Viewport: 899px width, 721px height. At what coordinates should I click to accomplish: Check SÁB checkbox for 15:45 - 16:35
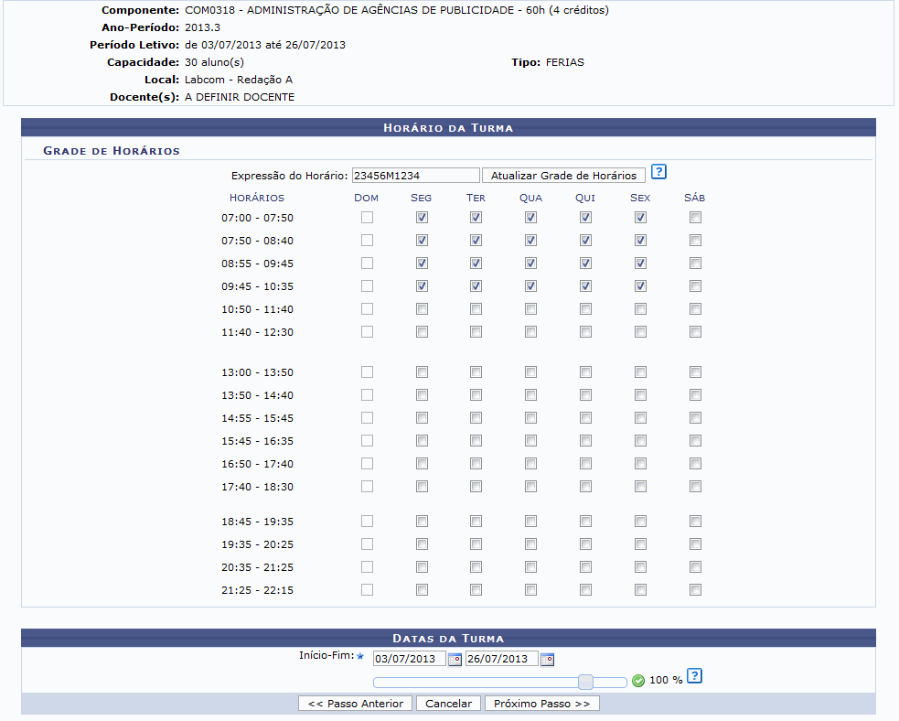[696, 441]
